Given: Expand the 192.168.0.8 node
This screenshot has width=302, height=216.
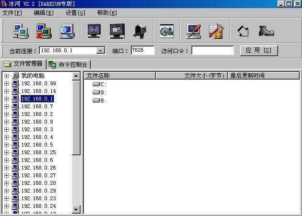Looking at the screenshot, I should (x=6, y=122).
